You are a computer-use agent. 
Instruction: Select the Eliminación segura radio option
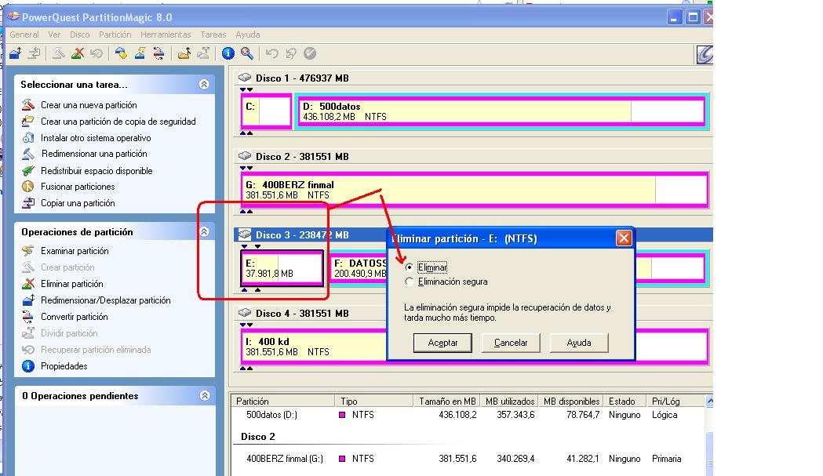(409, 282)
